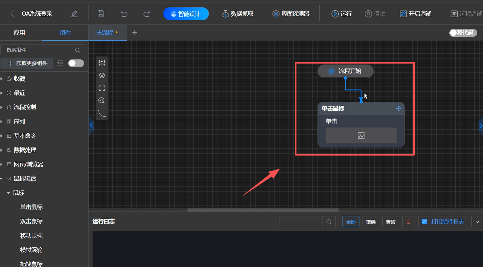Screen dimensions: 483x267
Task: Click 远程调试 in the toolbar
Action: click(x=466, y=14)
